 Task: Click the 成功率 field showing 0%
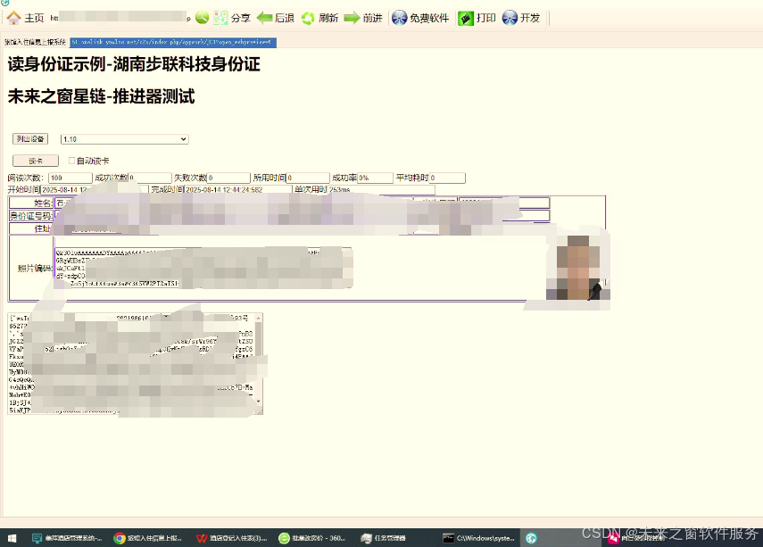click(x=375, y=178)
